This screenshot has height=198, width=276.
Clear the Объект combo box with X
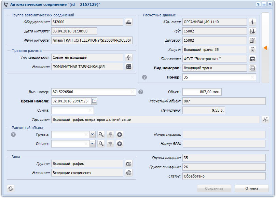pos(86,144)
